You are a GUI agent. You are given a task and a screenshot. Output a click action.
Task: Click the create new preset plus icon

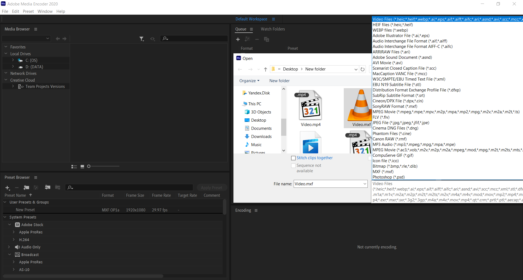[x=8, y=188]
